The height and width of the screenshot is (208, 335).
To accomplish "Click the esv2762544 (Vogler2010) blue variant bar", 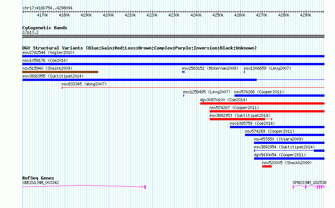I will tap(173, 56).
